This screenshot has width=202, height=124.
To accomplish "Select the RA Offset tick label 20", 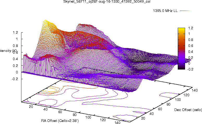I will [31, 107].
